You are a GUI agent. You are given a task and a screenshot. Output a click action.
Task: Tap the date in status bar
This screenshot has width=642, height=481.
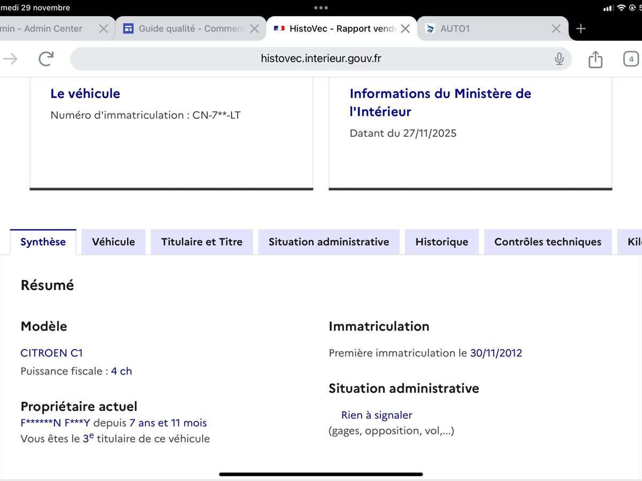click(x=35, y=7)
